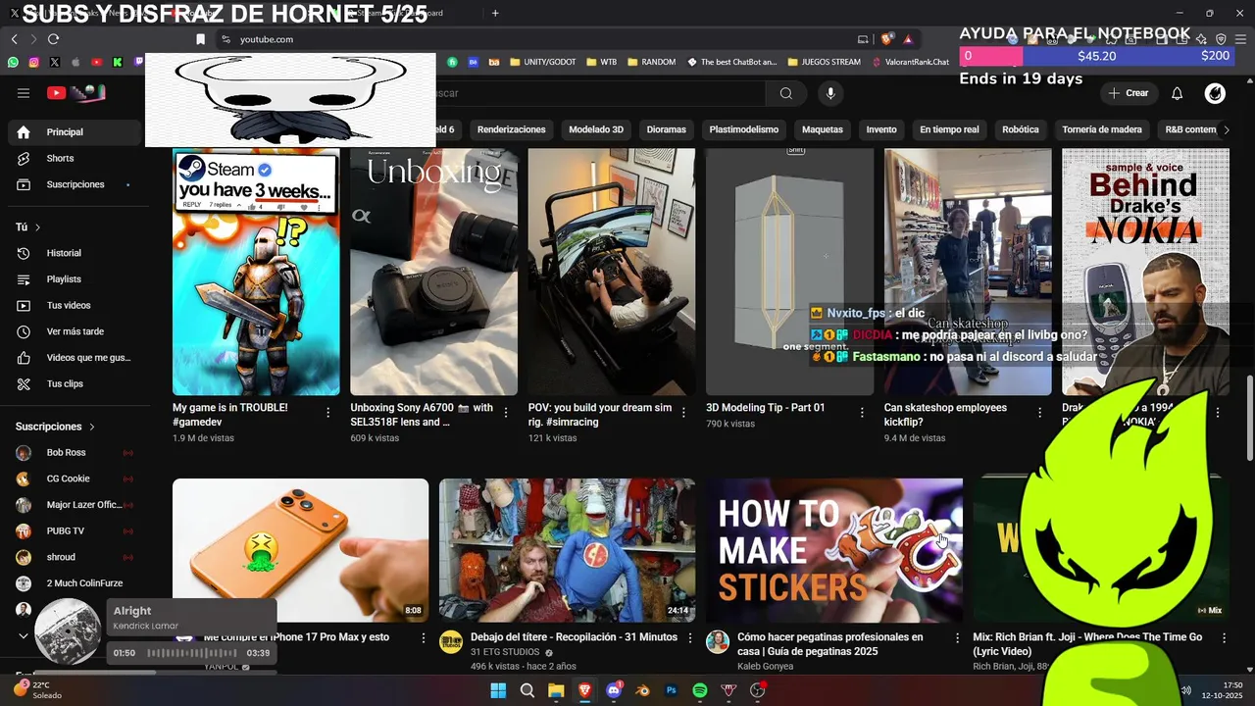Open the notifications bell
The height and width of the screenshot is (706, 1255).
pyautogui.click(x=1178, y=93)
